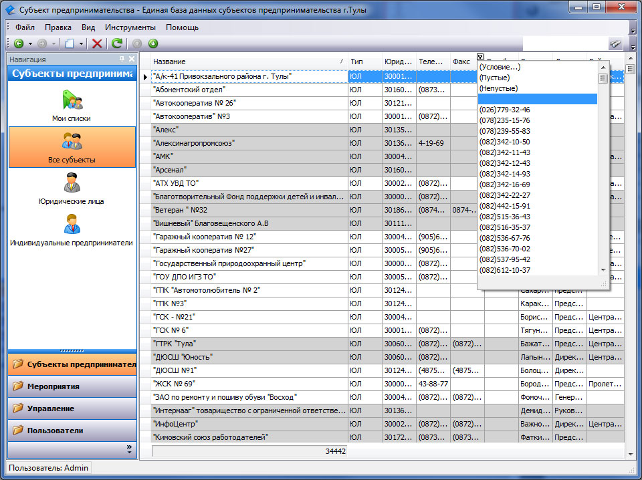Viewport: 642px width, 480px height.
Task: Click the green move-down toolbar icon
Action: 153,43
